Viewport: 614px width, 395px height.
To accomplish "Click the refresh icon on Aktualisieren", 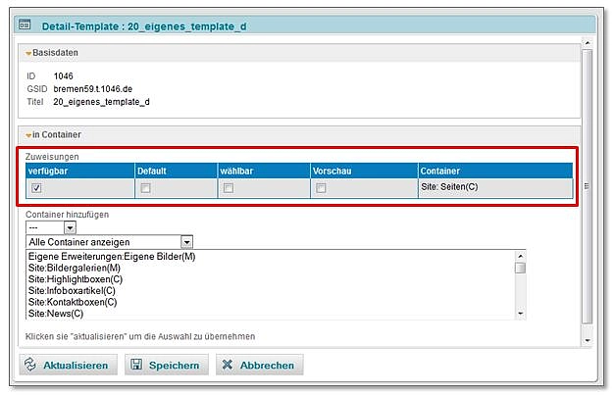I will 29,366.
